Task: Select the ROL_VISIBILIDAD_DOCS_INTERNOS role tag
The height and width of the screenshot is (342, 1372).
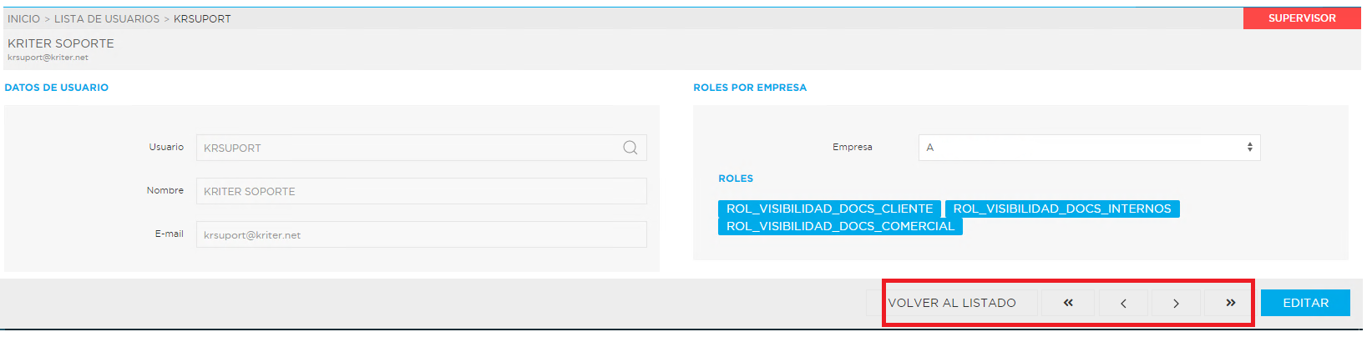Action: pos(1062,209)
